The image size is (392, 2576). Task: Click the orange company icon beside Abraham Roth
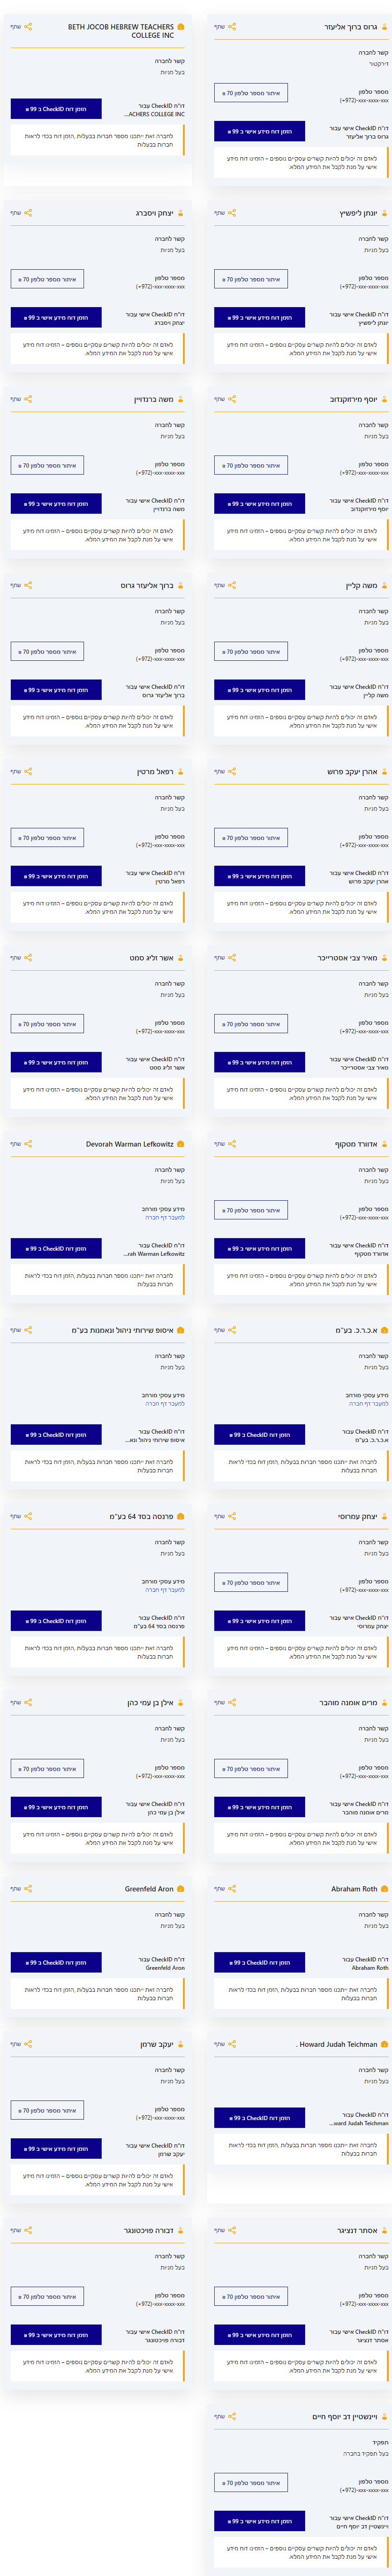pos(385,1889)
